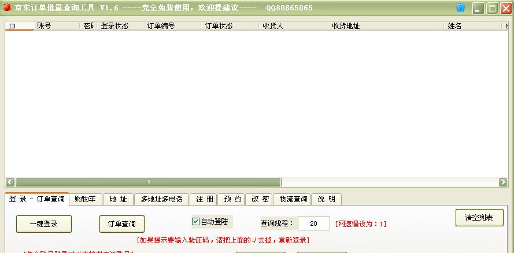Click the blue shirt skin icon
This screenshot has width=514, height=253.
(461, 8)
